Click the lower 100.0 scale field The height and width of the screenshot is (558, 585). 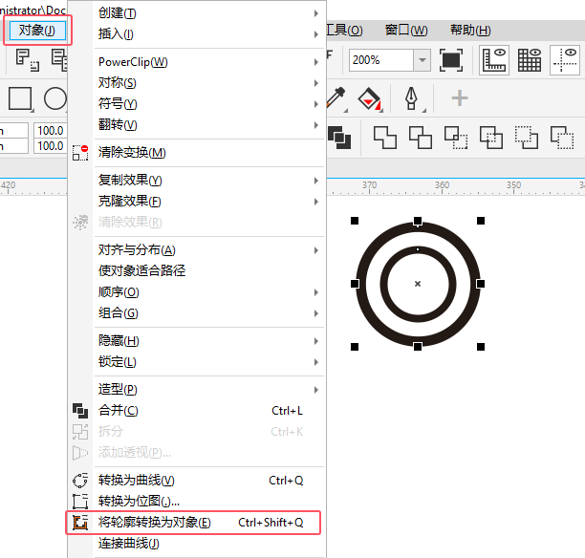click(x=51, y=146)
